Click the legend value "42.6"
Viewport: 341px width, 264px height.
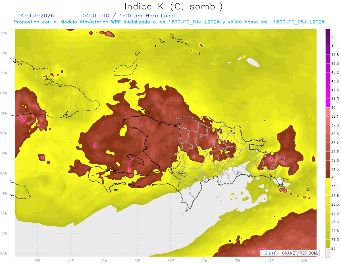pos(335,90)
